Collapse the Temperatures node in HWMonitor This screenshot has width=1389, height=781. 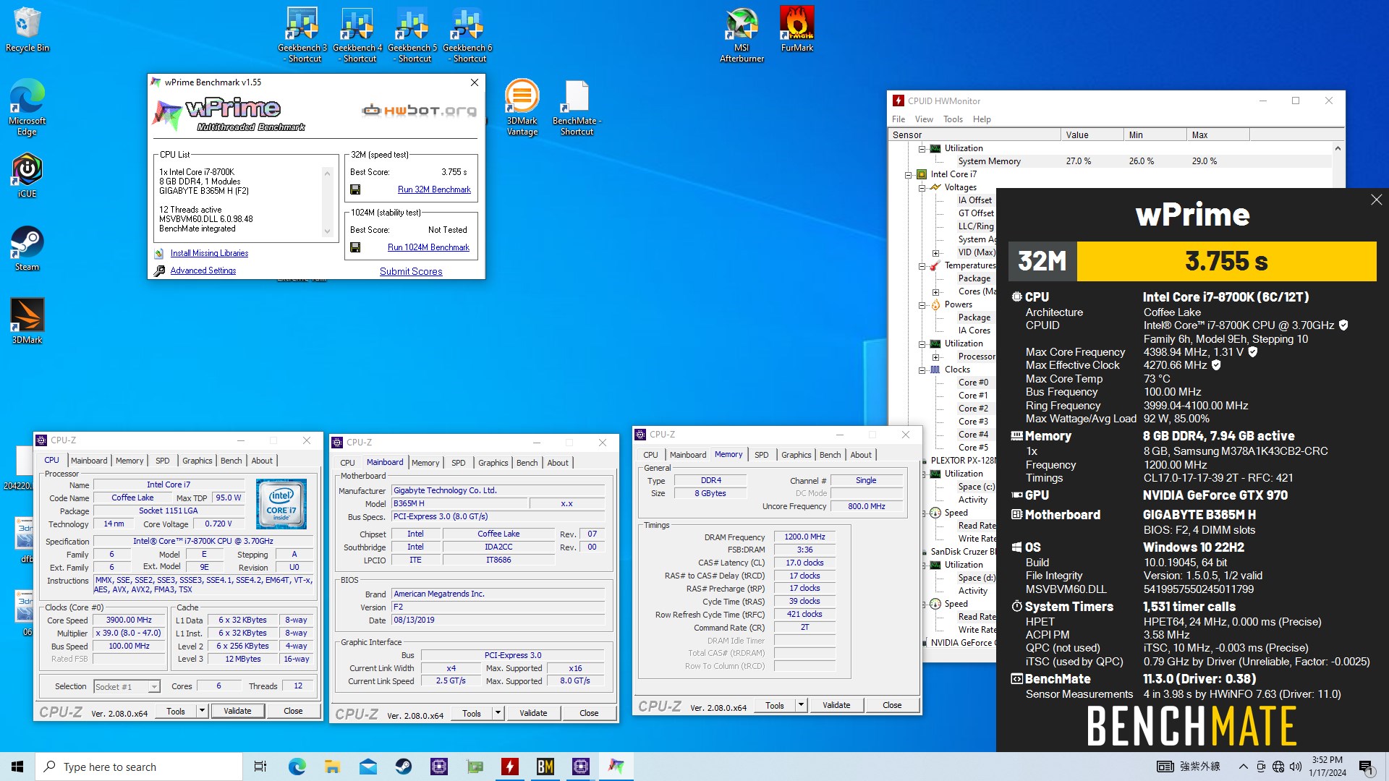pyautogui.click(x=922, y=265)
